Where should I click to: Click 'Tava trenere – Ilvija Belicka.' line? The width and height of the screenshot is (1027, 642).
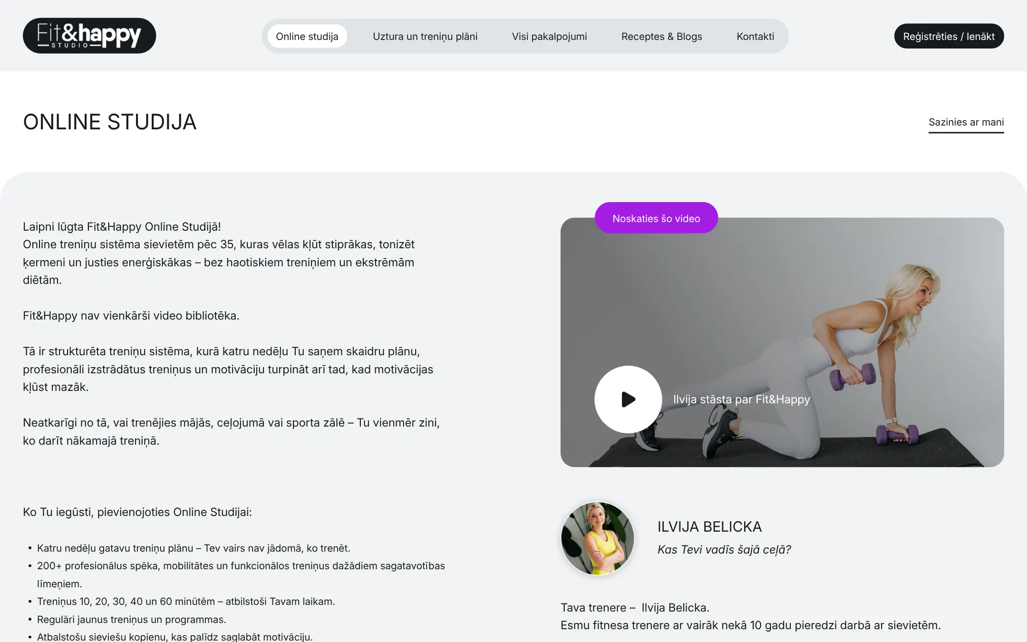click(x=635, y=608)
